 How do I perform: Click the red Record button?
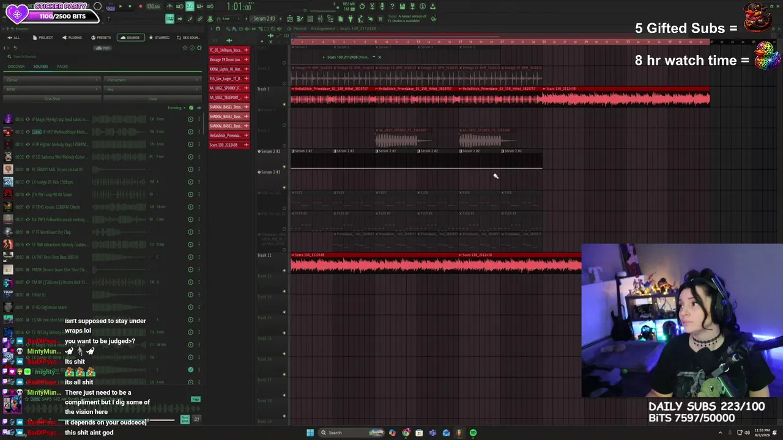click(x=140, y=7)
